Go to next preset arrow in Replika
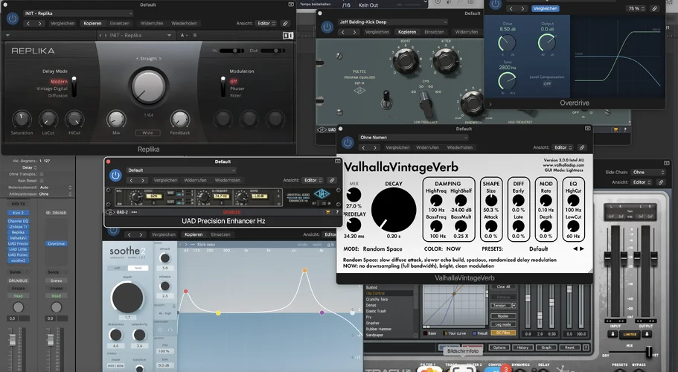678x372 pixels. click(x=39, y=24)
